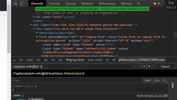Screen dimensions: 177x100
Task: Expand the ol class steps node
Action: 34,17
